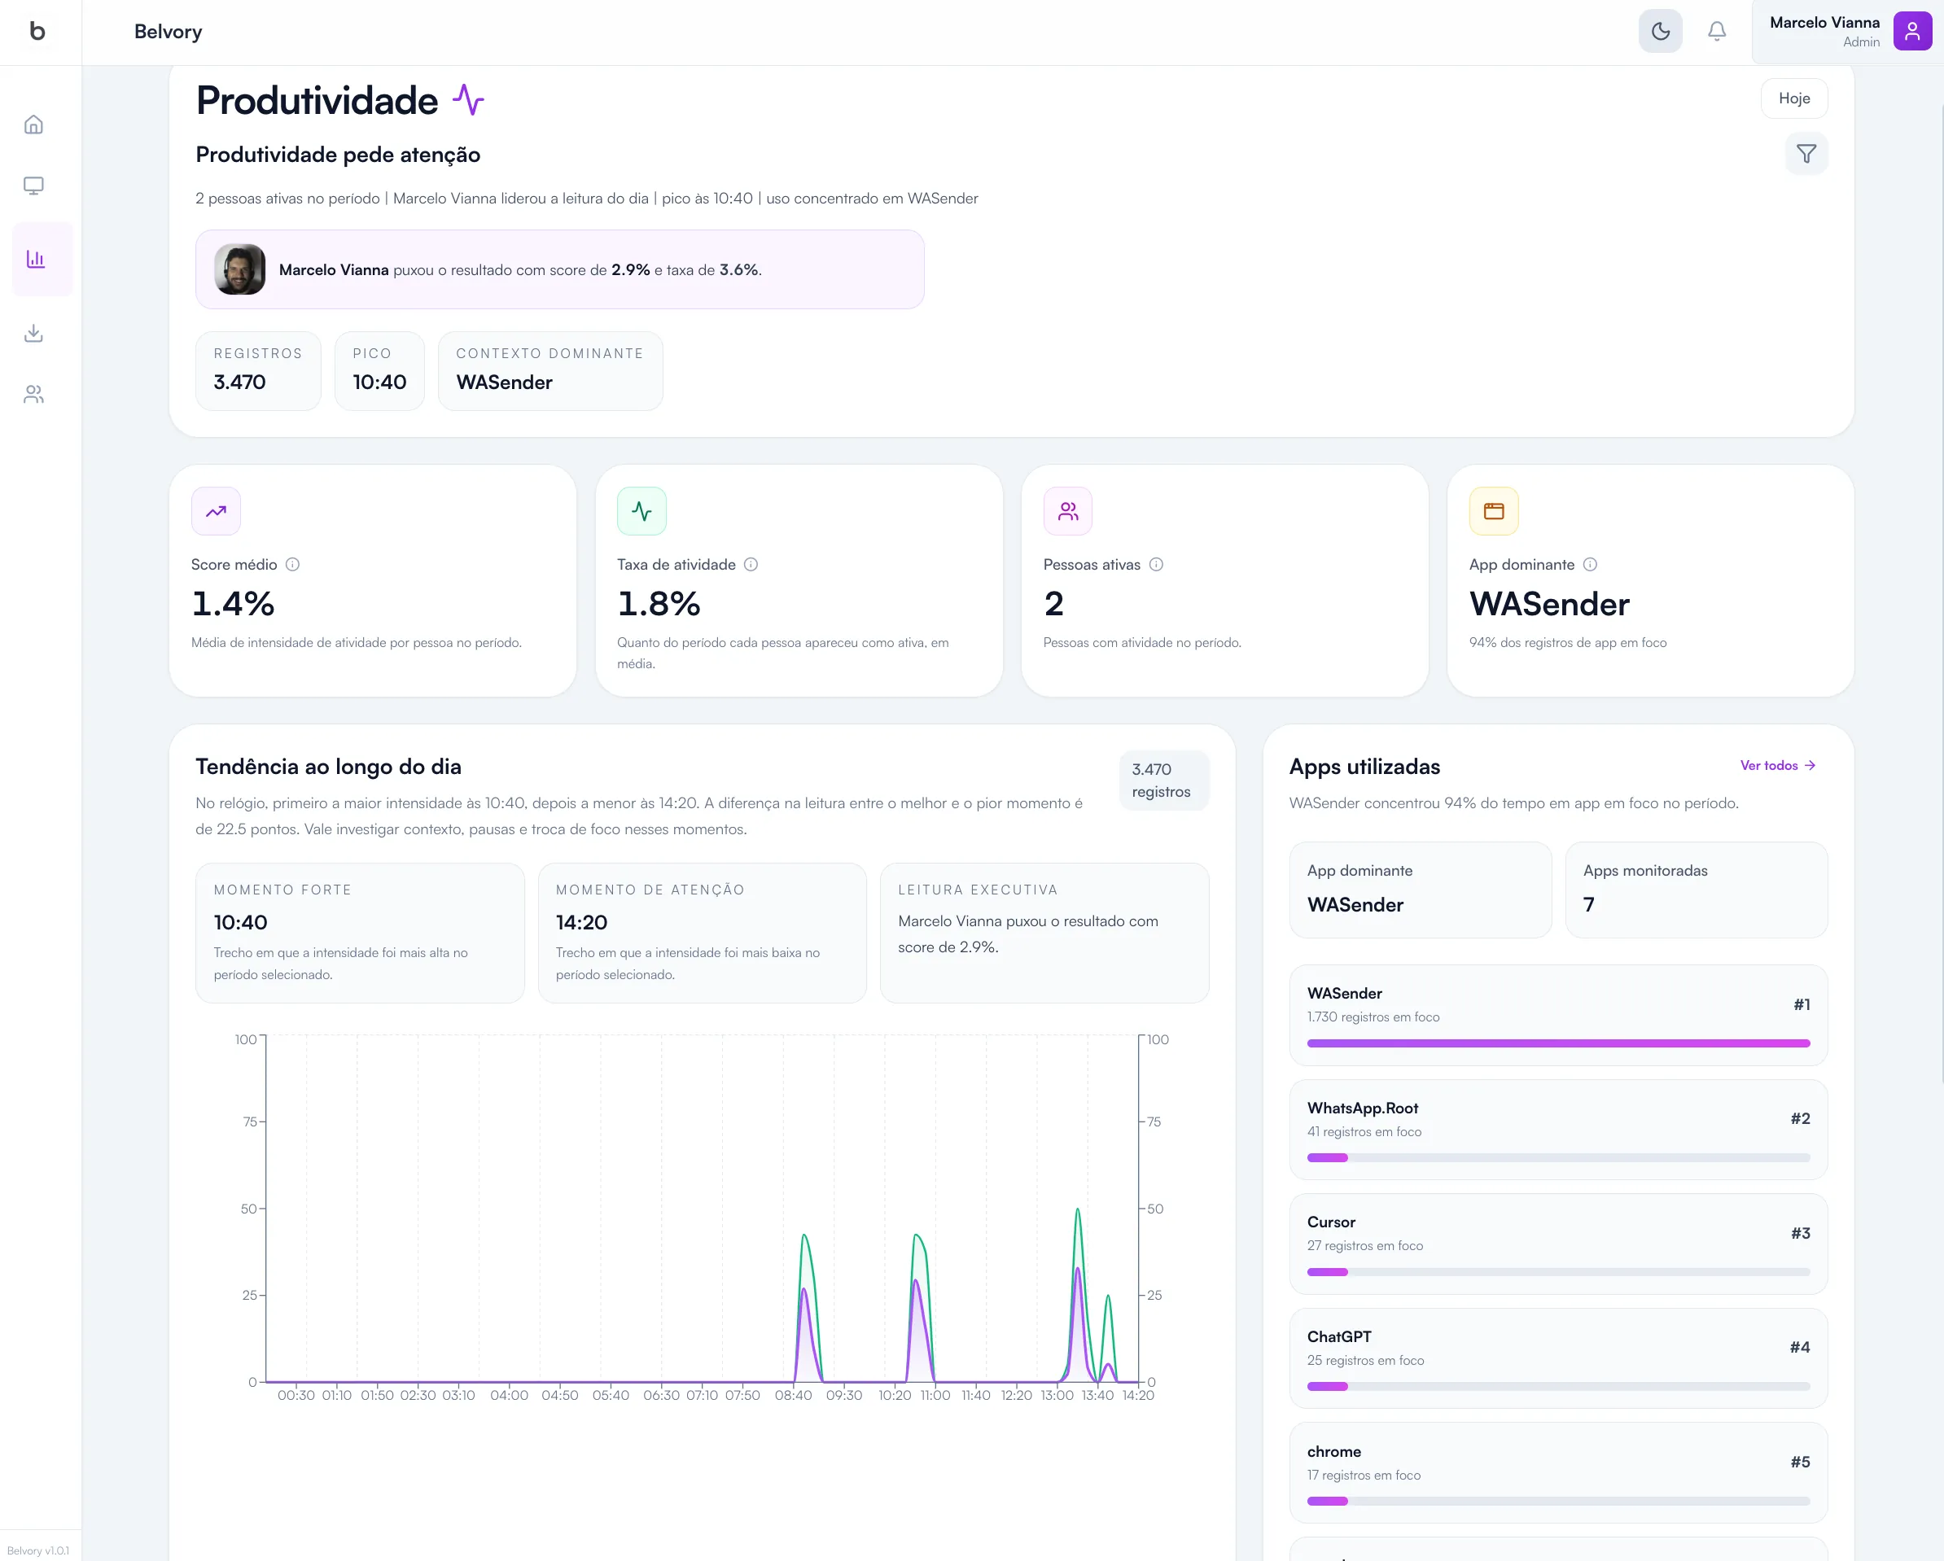
Task: Click the Cursor usage progress bar
Action: [1558, 1272]
